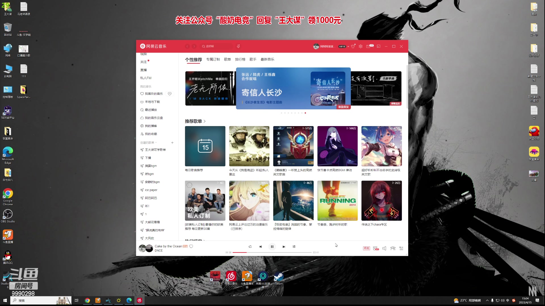
Task: Open the current playlist queue
Action: coord(401,248)
